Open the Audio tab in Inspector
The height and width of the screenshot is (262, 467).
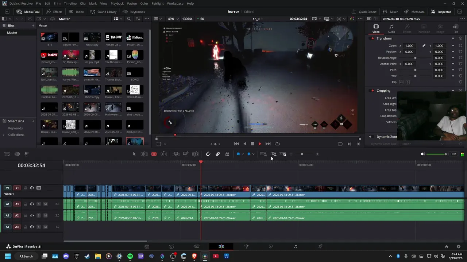pyautogui.click(x=391, y=29)
